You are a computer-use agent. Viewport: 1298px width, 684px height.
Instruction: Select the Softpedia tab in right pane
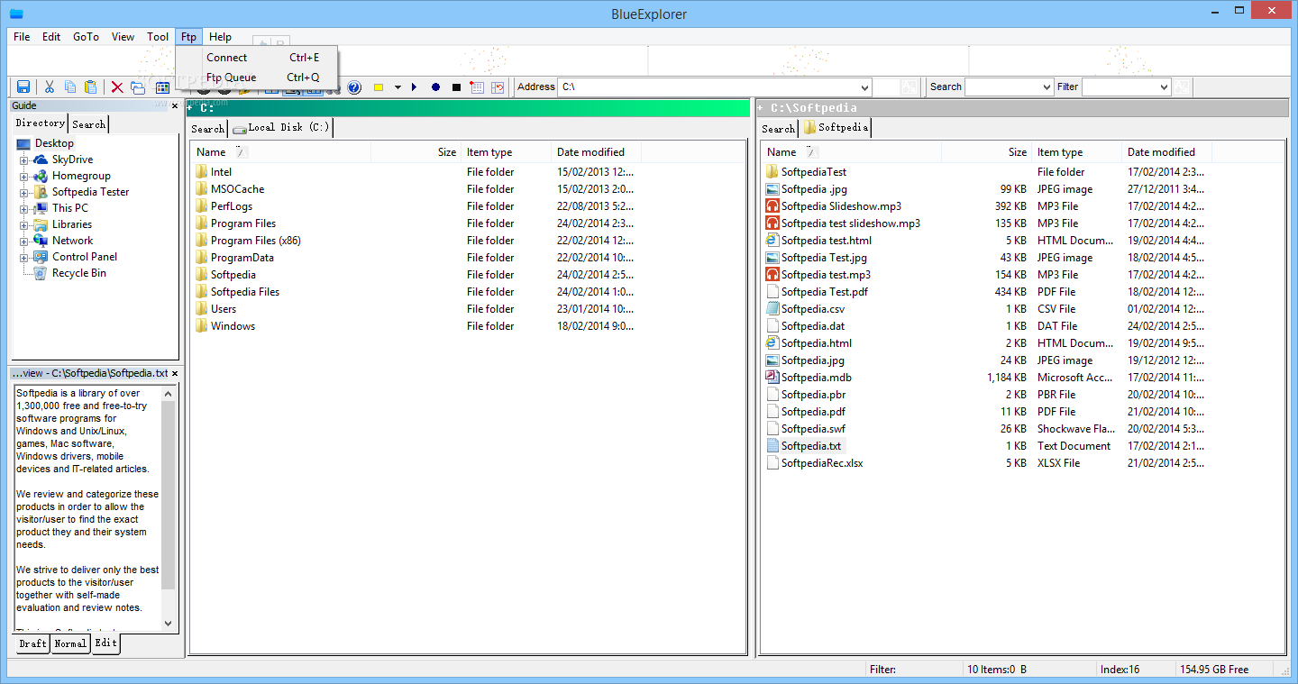coord(836,128)
